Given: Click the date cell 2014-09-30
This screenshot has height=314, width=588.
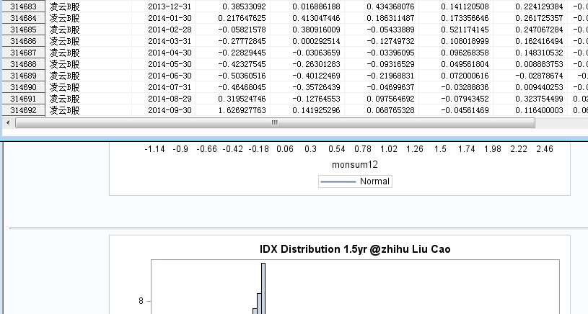Looking at the screenshot, I should (170, 110).
